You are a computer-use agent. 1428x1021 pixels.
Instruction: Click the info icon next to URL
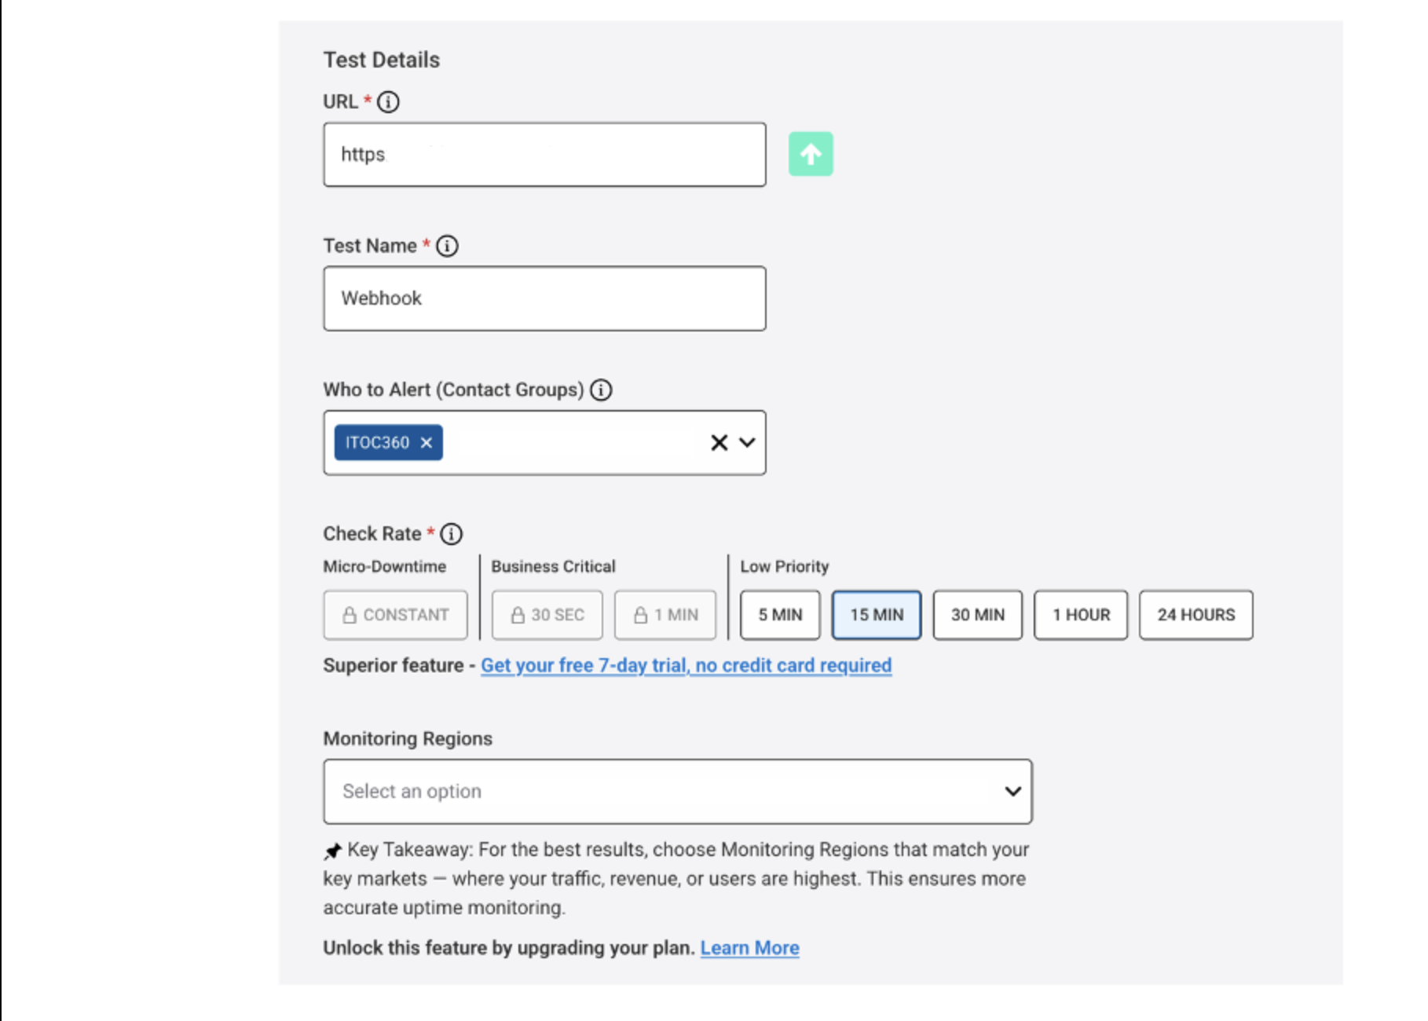[x=388, y=102]
